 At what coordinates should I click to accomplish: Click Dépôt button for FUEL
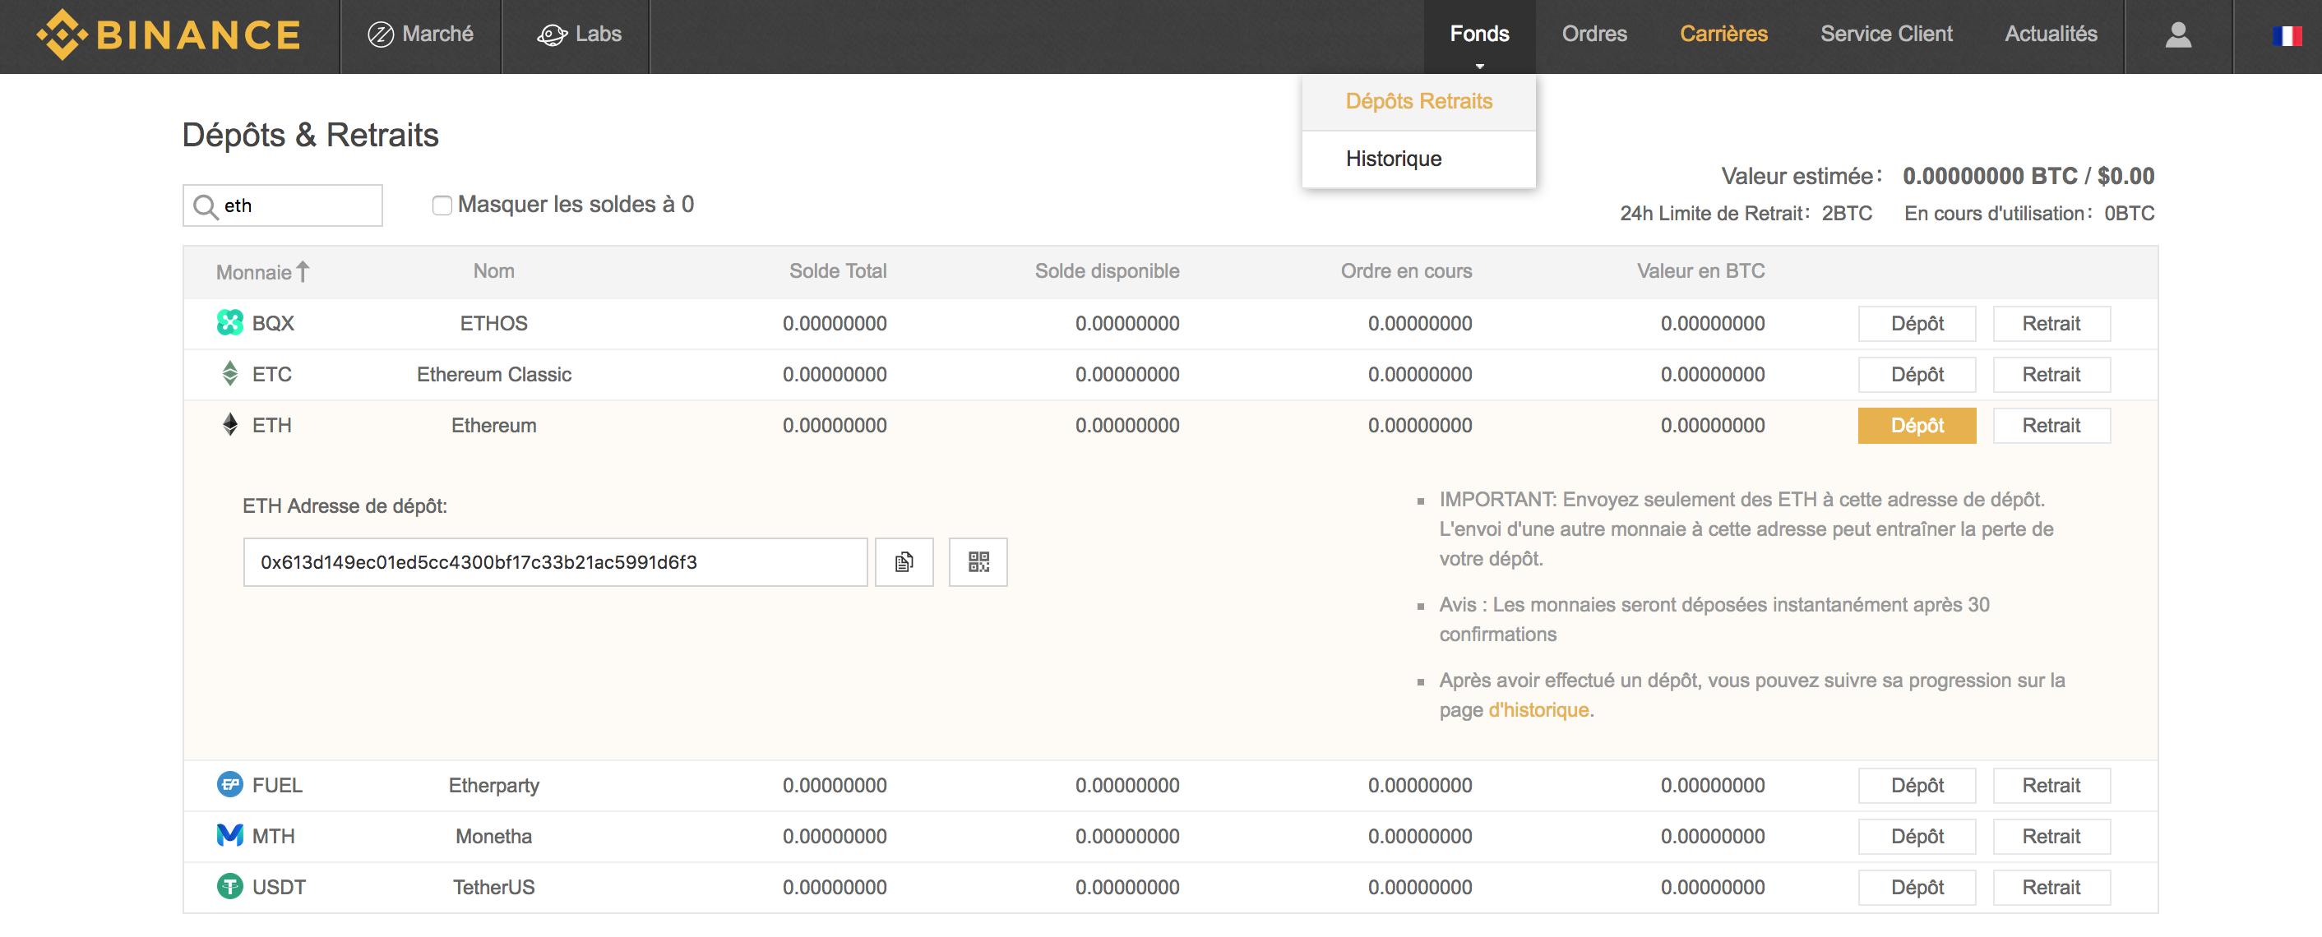1917,786
